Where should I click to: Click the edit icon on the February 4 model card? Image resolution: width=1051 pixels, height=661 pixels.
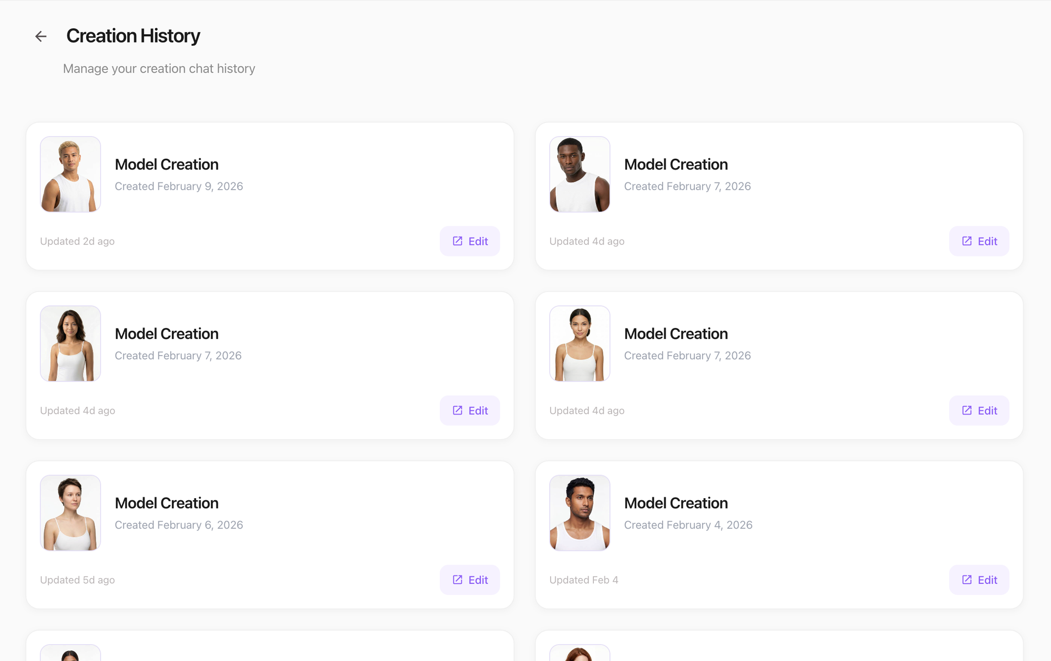[967, 580]
